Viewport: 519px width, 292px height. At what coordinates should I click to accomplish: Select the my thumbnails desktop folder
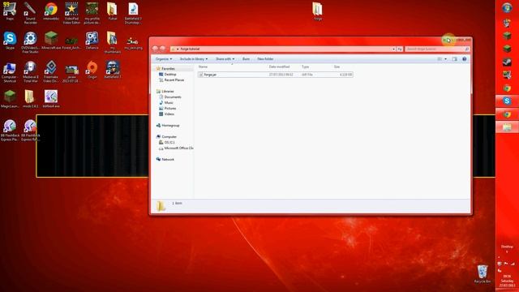pyautogui.click(x=112, y=42)
